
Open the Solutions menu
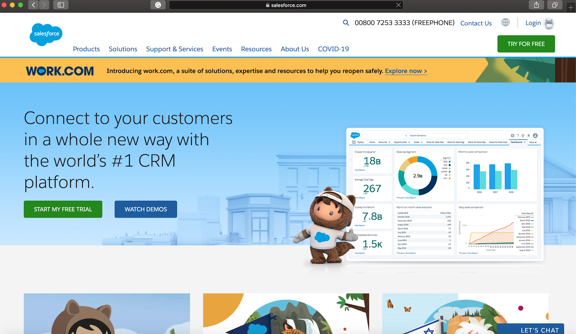pyautogui.click(x=123, y=49)
